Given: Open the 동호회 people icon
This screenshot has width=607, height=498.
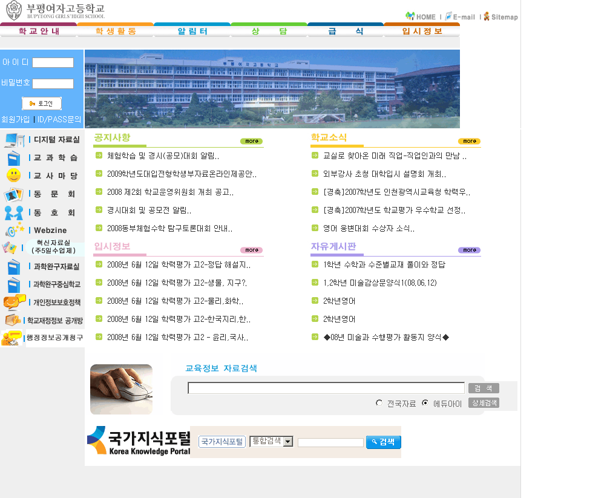Looking at the screenshot, I should click(13, 213).
